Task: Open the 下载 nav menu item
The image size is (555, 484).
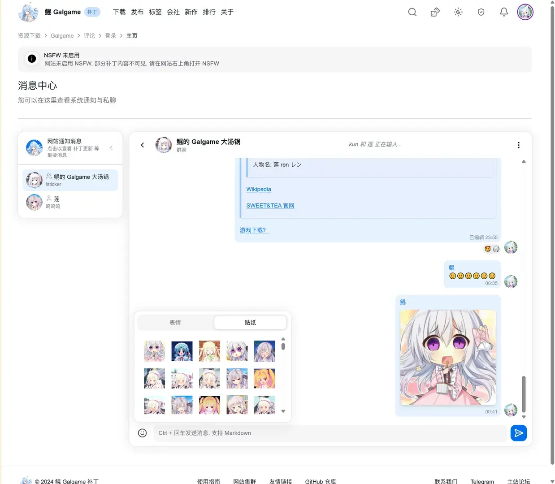Action: pos(119,12)
